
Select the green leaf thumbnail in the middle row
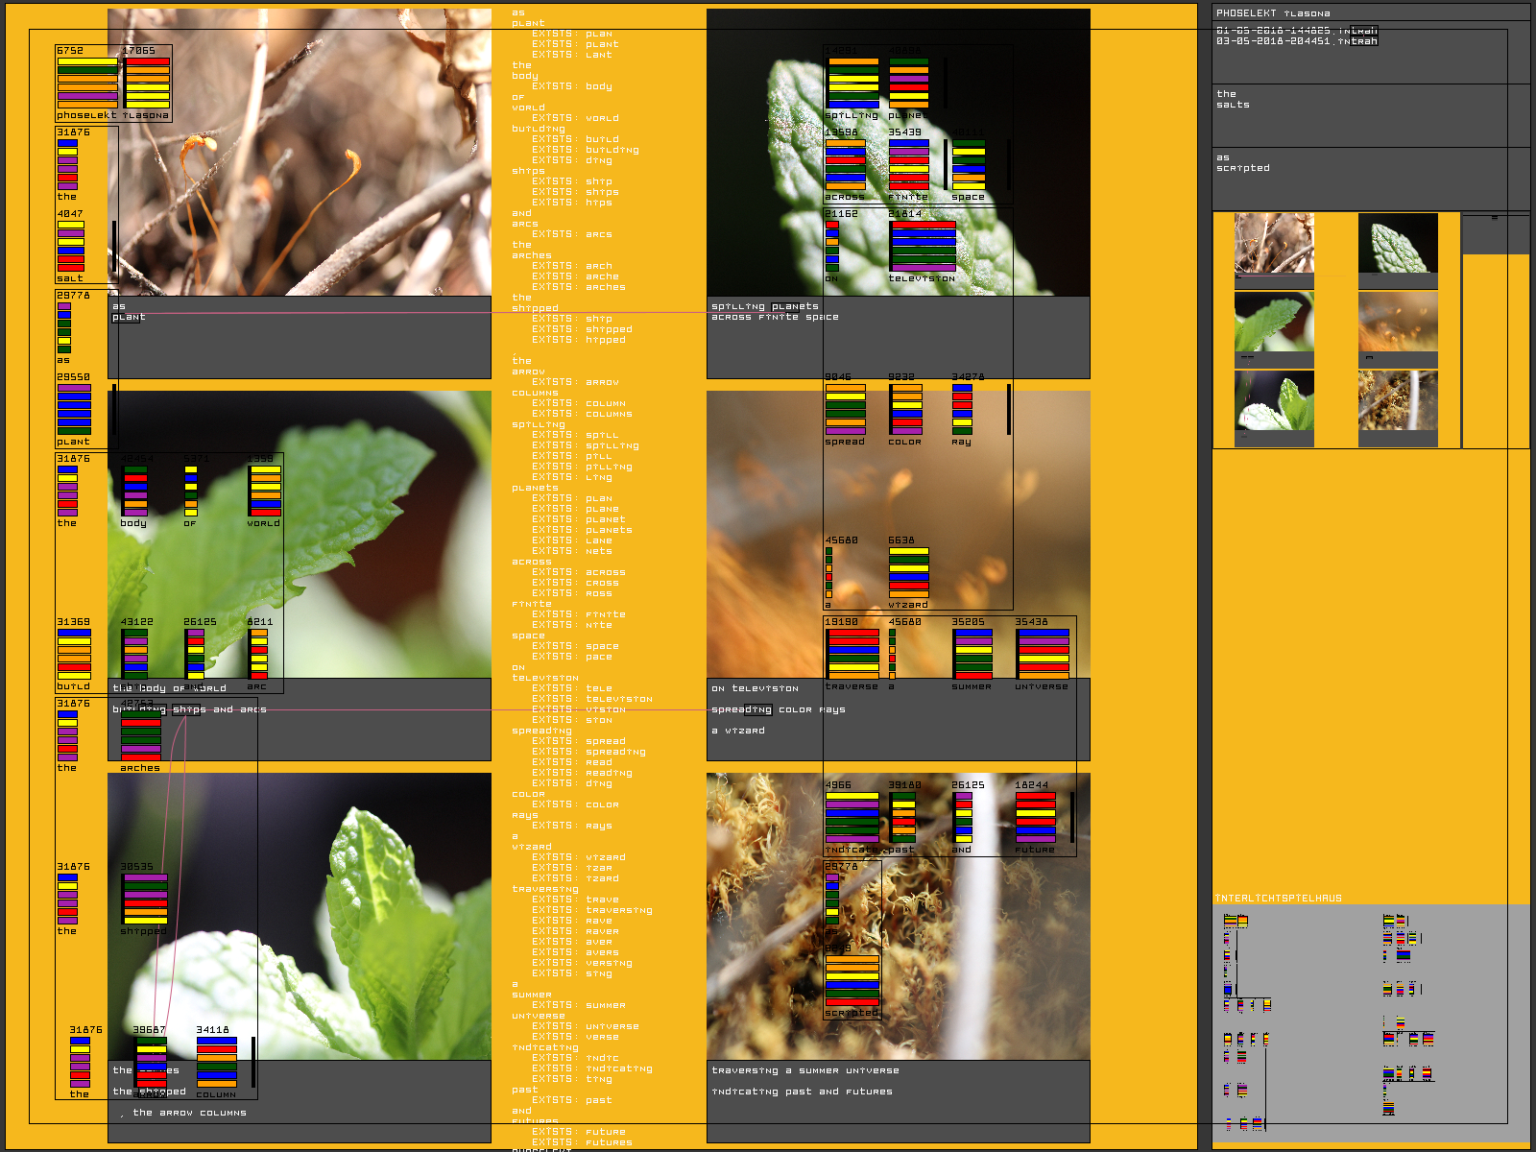(1274, 322)
